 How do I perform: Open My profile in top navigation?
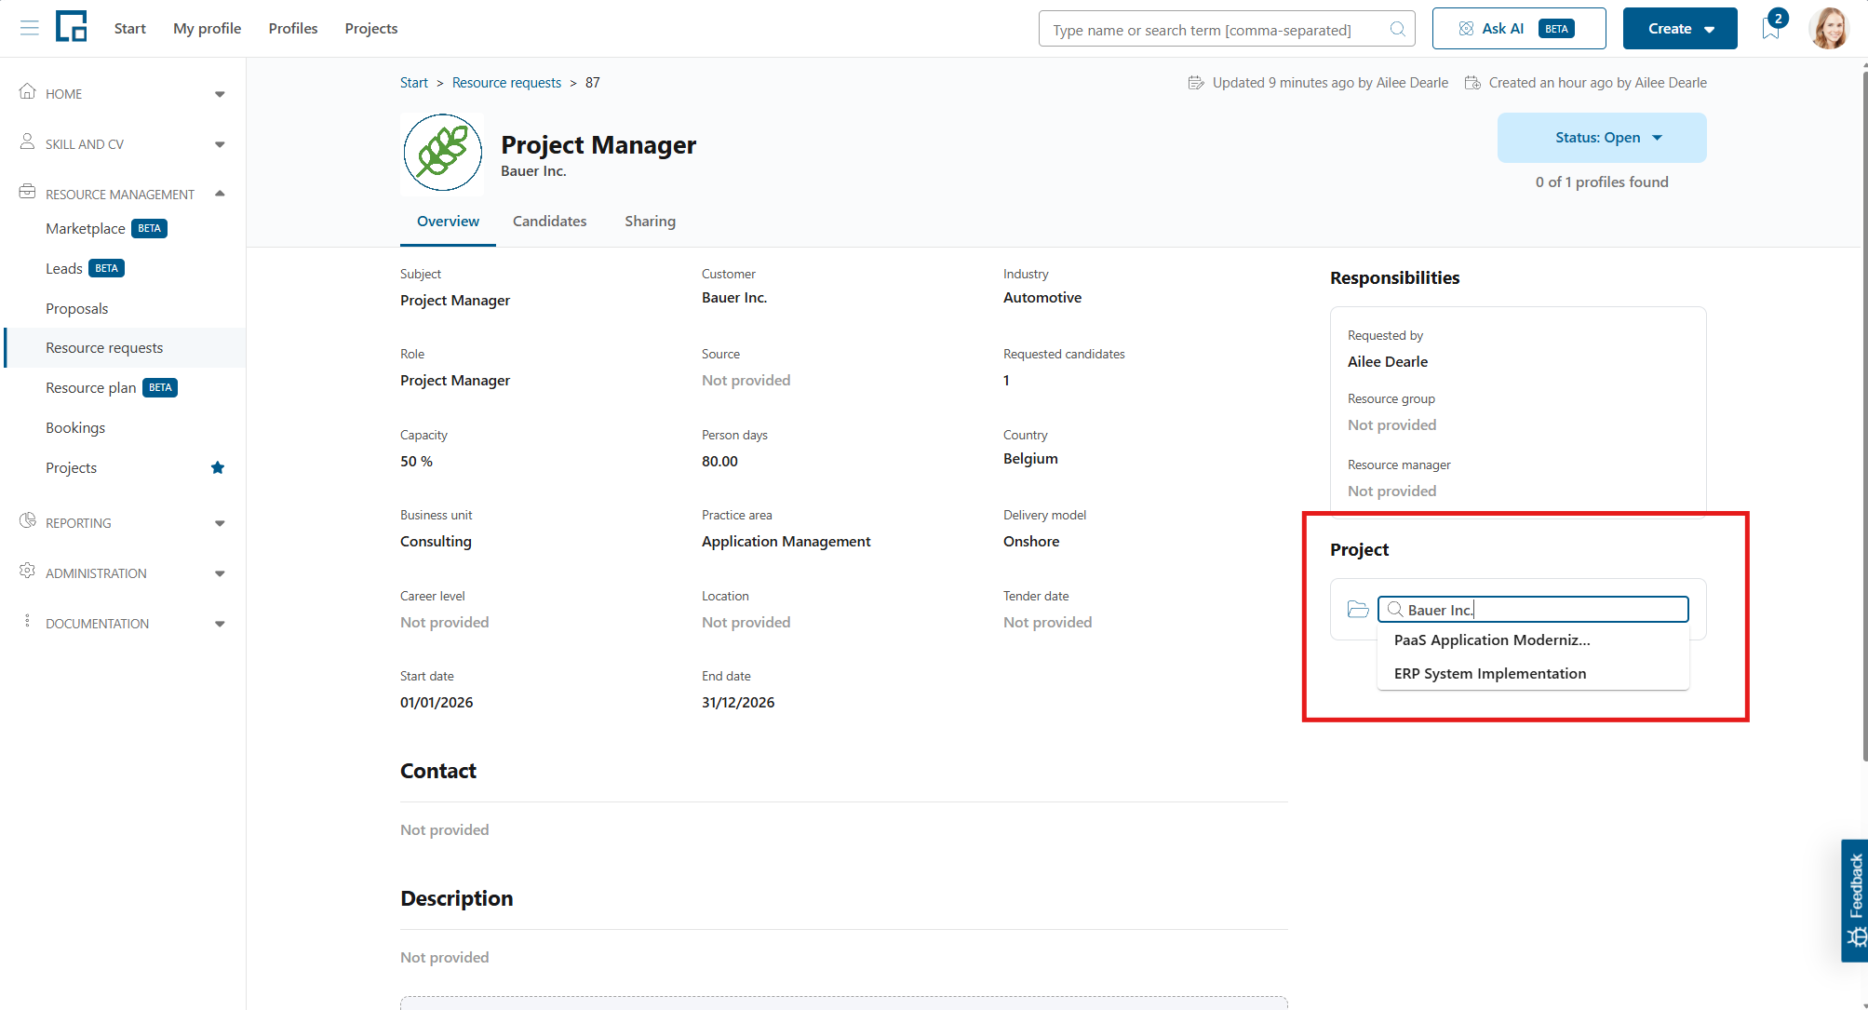tap(207, 29)
